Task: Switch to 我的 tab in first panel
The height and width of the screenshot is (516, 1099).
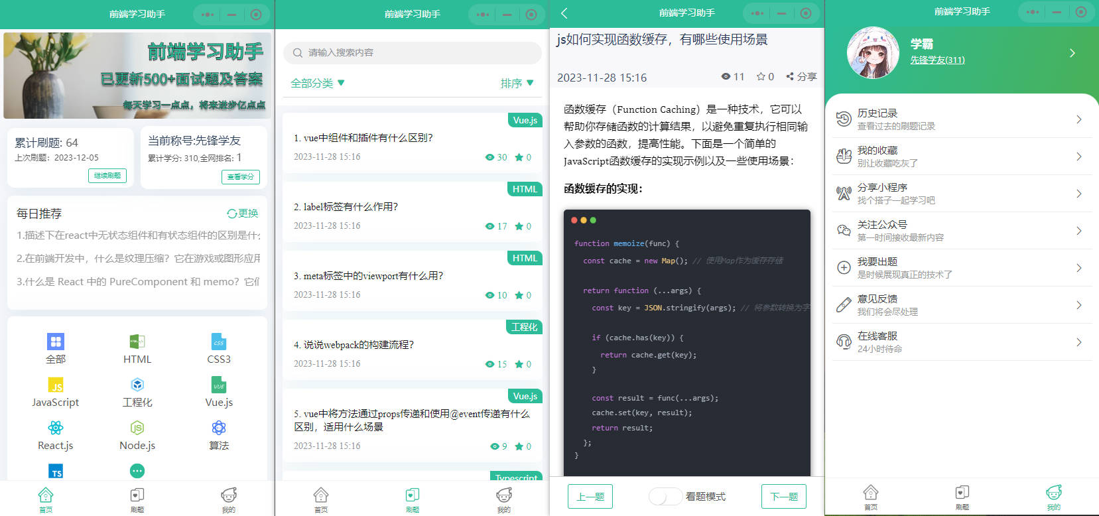Action: click(x=229, y=499)
